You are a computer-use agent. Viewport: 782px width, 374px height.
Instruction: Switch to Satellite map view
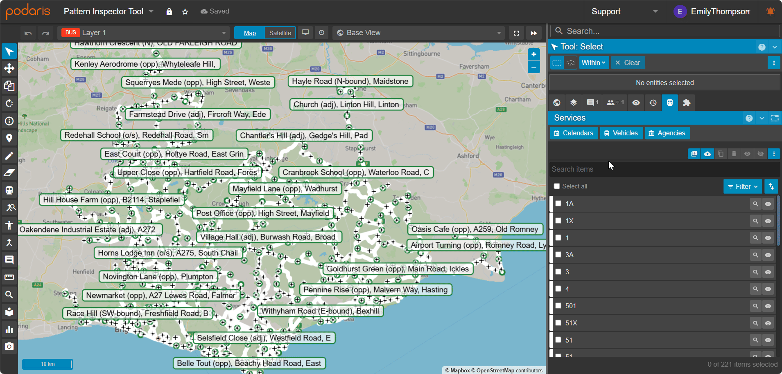[x=280, y=33]
